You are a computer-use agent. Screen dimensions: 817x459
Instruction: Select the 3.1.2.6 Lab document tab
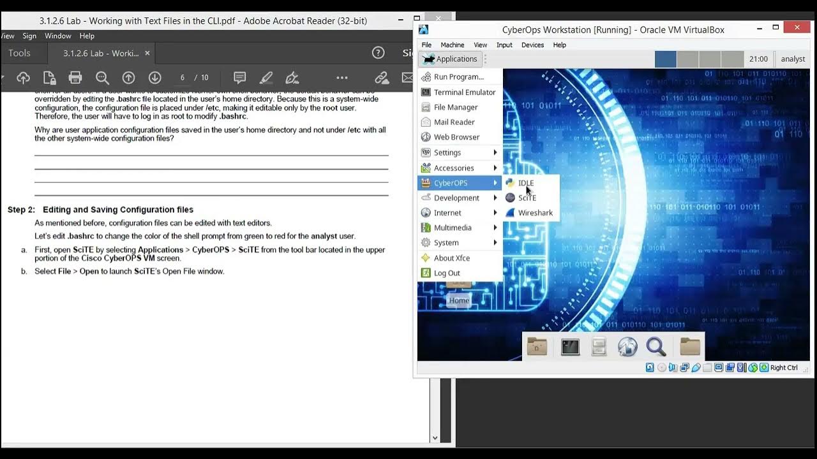pyautogui.click(x=100, y=54)
